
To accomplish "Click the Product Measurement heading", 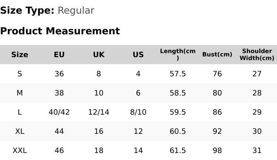I will tap(60, 31).
